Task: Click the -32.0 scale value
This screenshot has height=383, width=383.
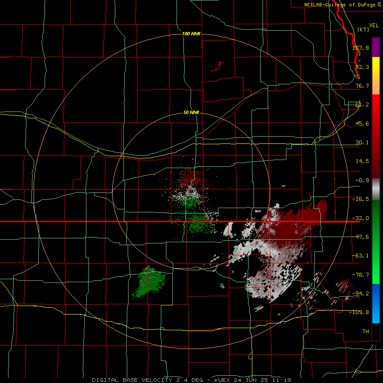Action: tap(360, 218)
